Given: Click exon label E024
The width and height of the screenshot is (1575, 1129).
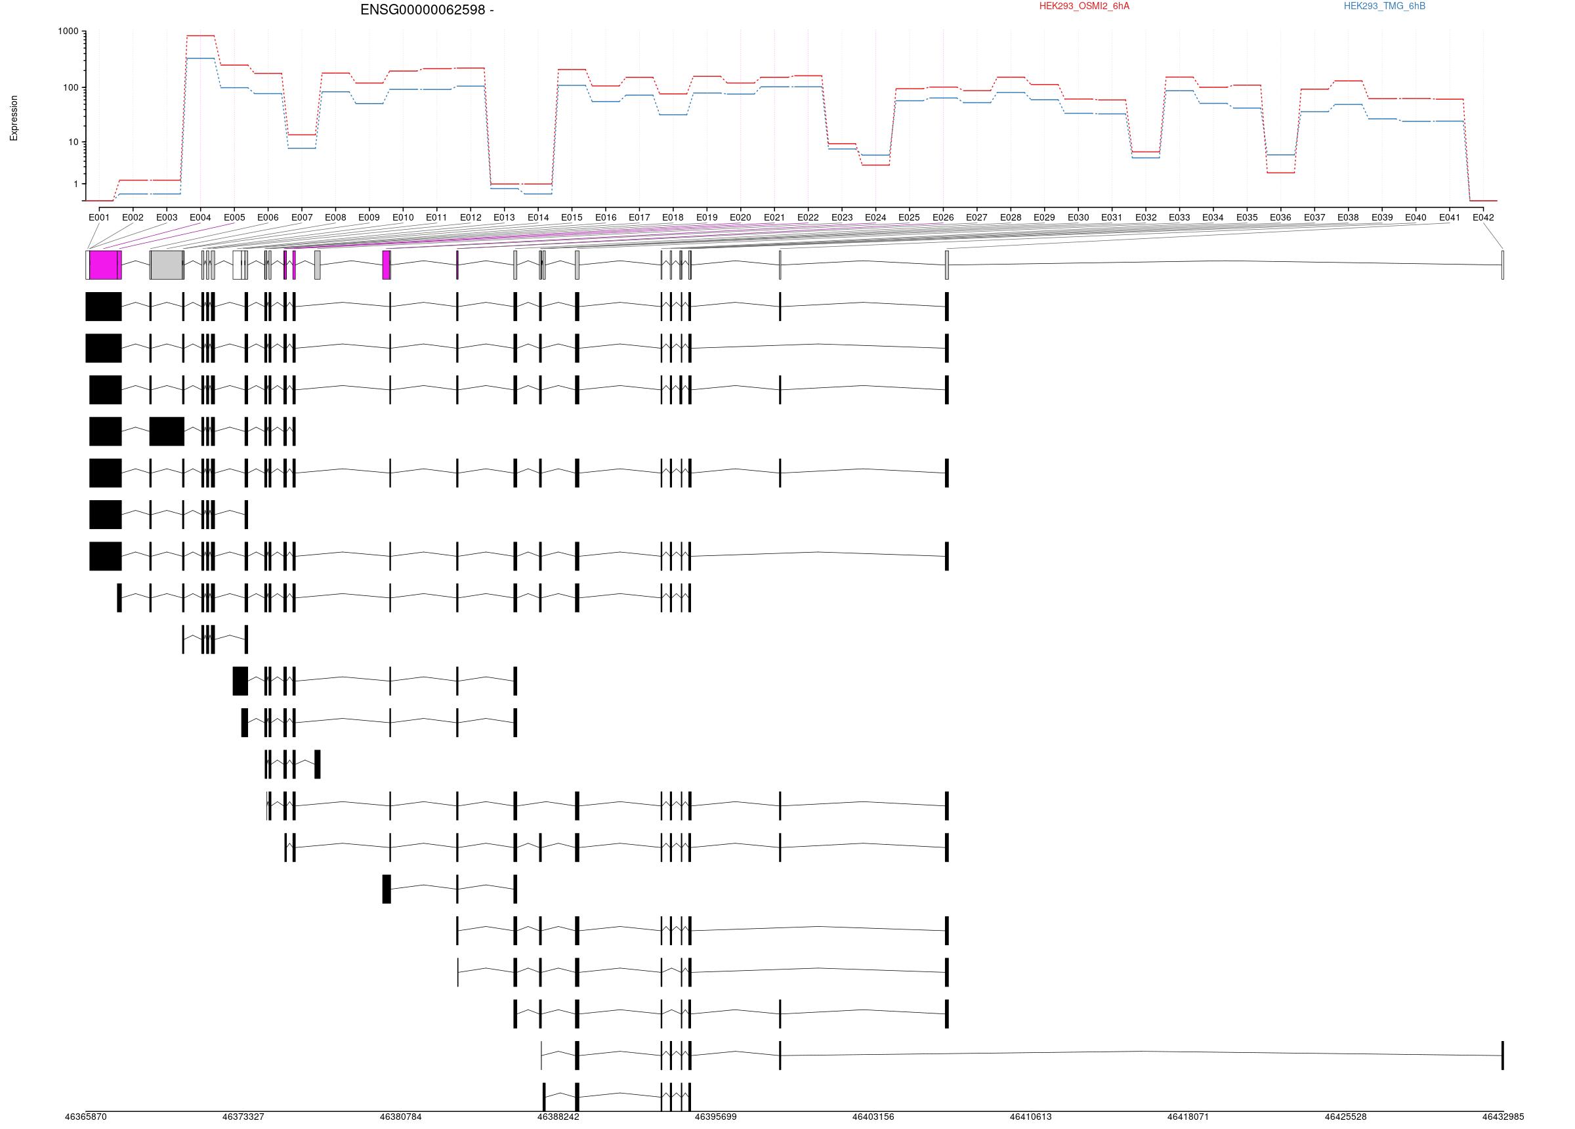Looking at the screenshot, I should point(875,217).
